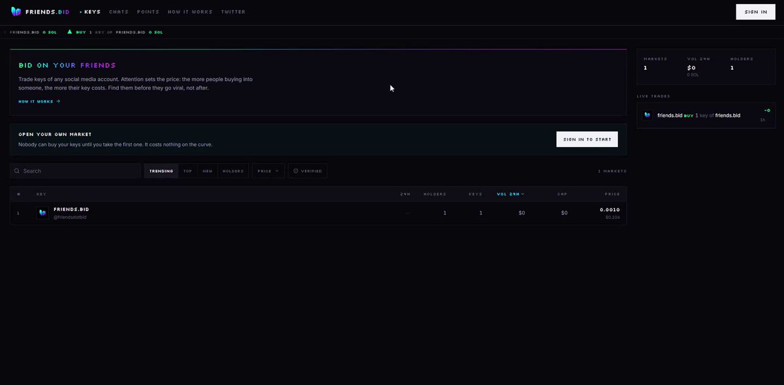Open the Points nav tab
Viewport: 784px width, 385px height.
[148, 12]
